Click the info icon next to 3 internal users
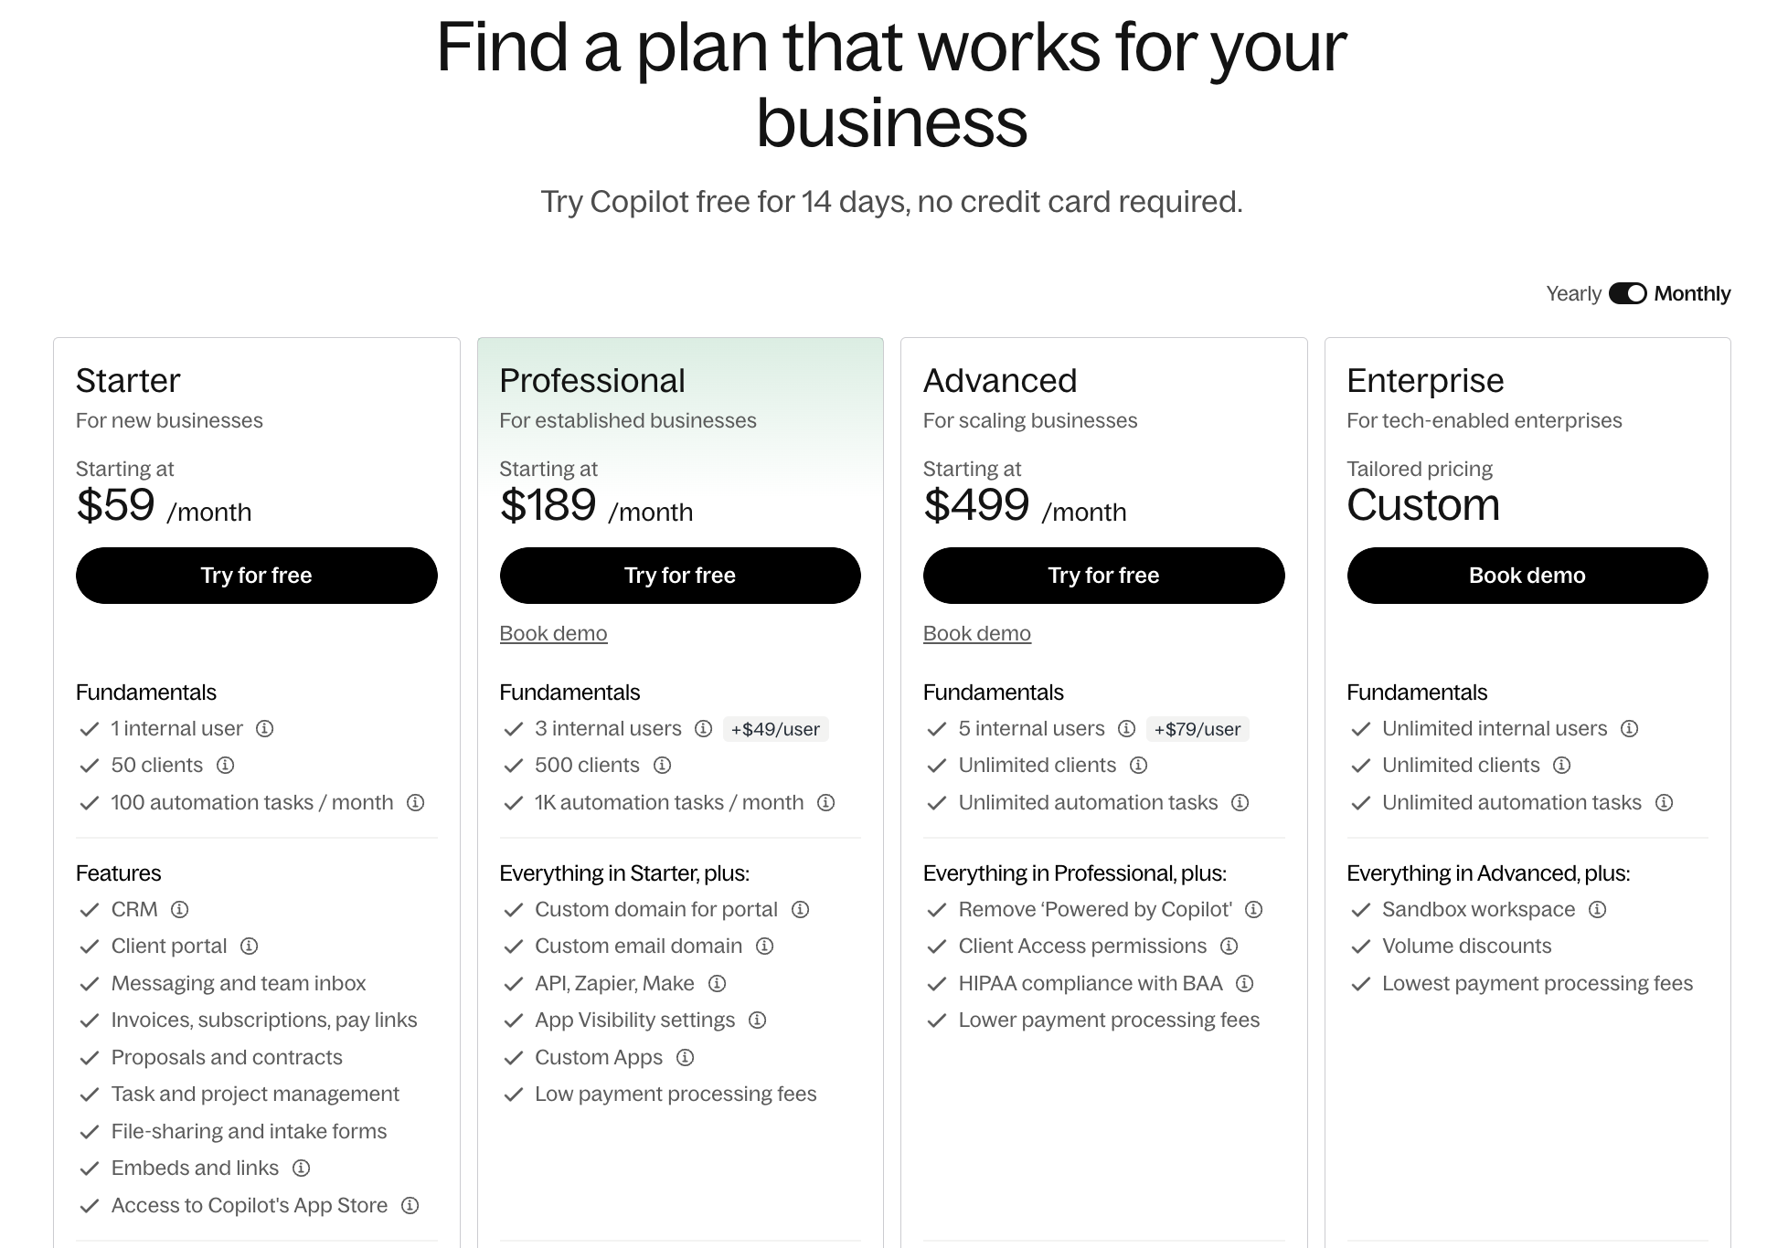 pos(702,728)
